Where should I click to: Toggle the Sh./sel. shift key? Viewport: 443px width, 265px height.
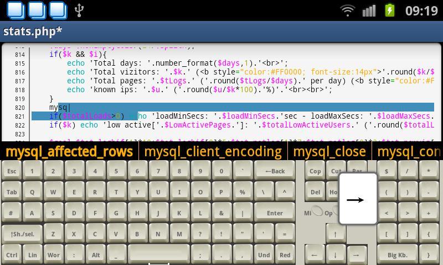(x=22, y=234)
